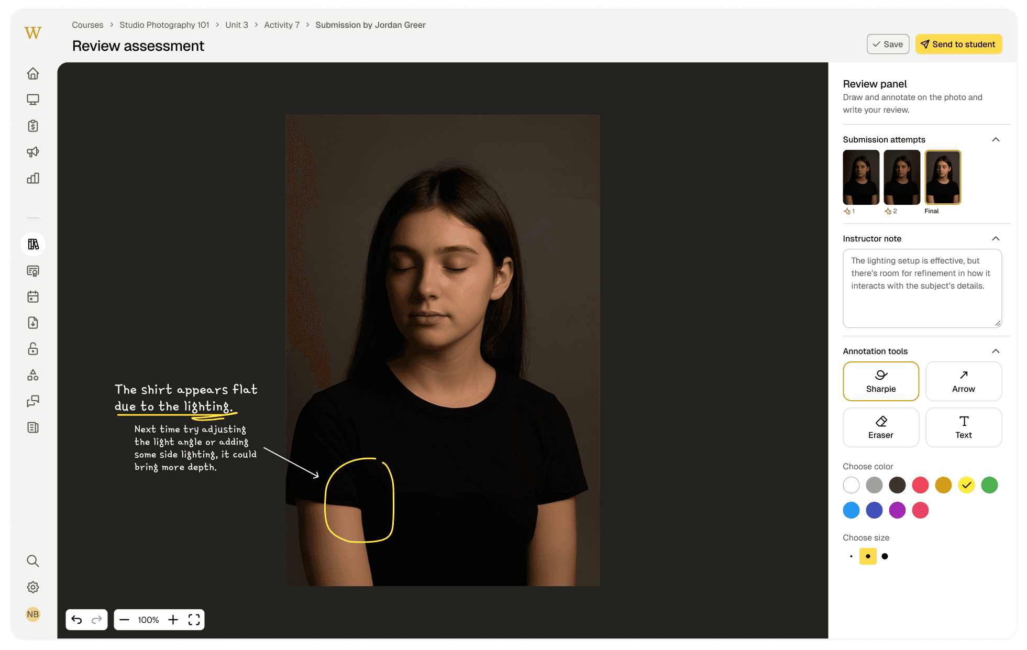Select the Arrow annotation tool
Screen dimensions: 1027x650
963,381
